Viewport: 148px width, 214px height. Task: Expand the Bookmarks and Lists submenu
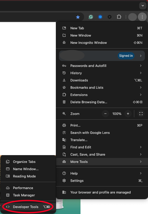102,87
